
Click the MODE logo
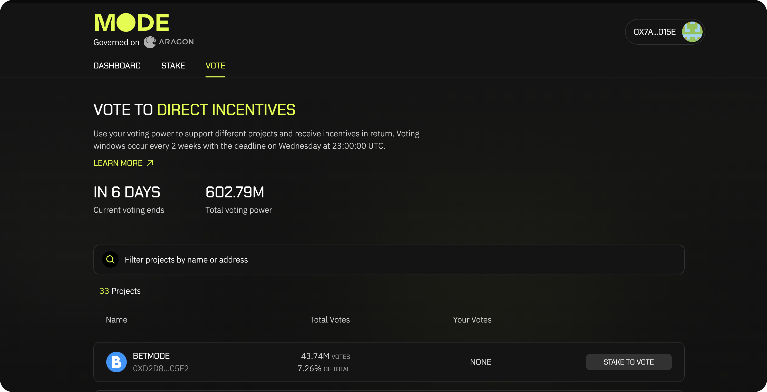(x=132, y=23)
